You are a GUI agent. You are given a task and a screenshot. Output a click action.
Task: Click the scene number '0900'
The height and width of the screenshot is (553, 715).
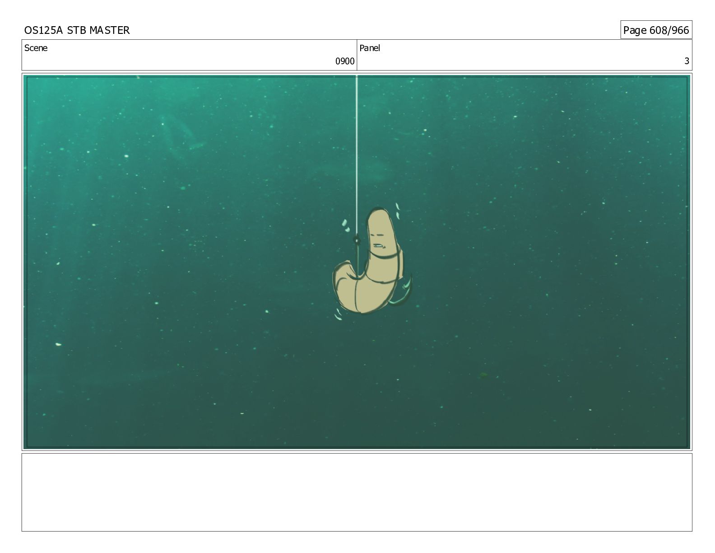pyautogui.click(x=345, y=61)
